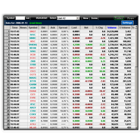Select the IVOC symbol
The image size is (140, 140).
pos(33,35)
